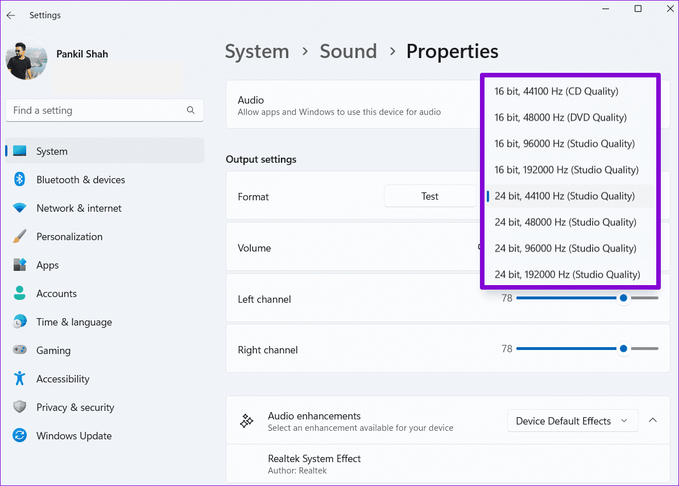
Task: Click the Test button for Format
Action: pyautogui.click(x=429, y=196)
